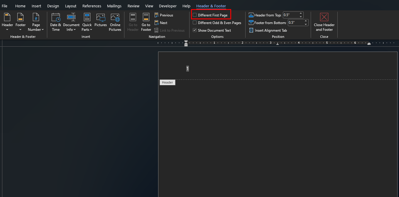
Task: Open the File tab
Action: pyautogui.click(x=5, y=6)
